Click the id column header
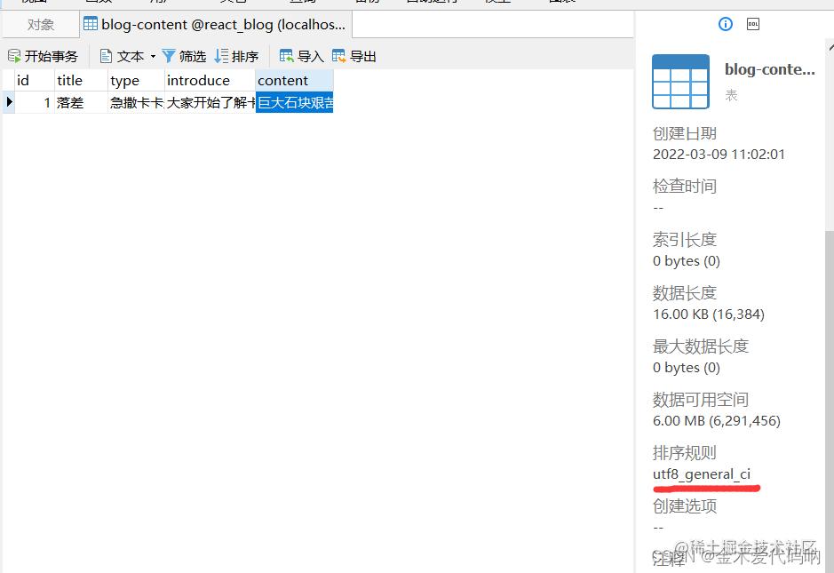The height and width of the screenshot is (573, 834). tap(32, 80)
